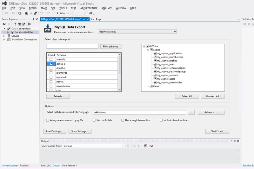
Task: Uncheck the Views checkbox in tree
Action: [x=151, y=86]
